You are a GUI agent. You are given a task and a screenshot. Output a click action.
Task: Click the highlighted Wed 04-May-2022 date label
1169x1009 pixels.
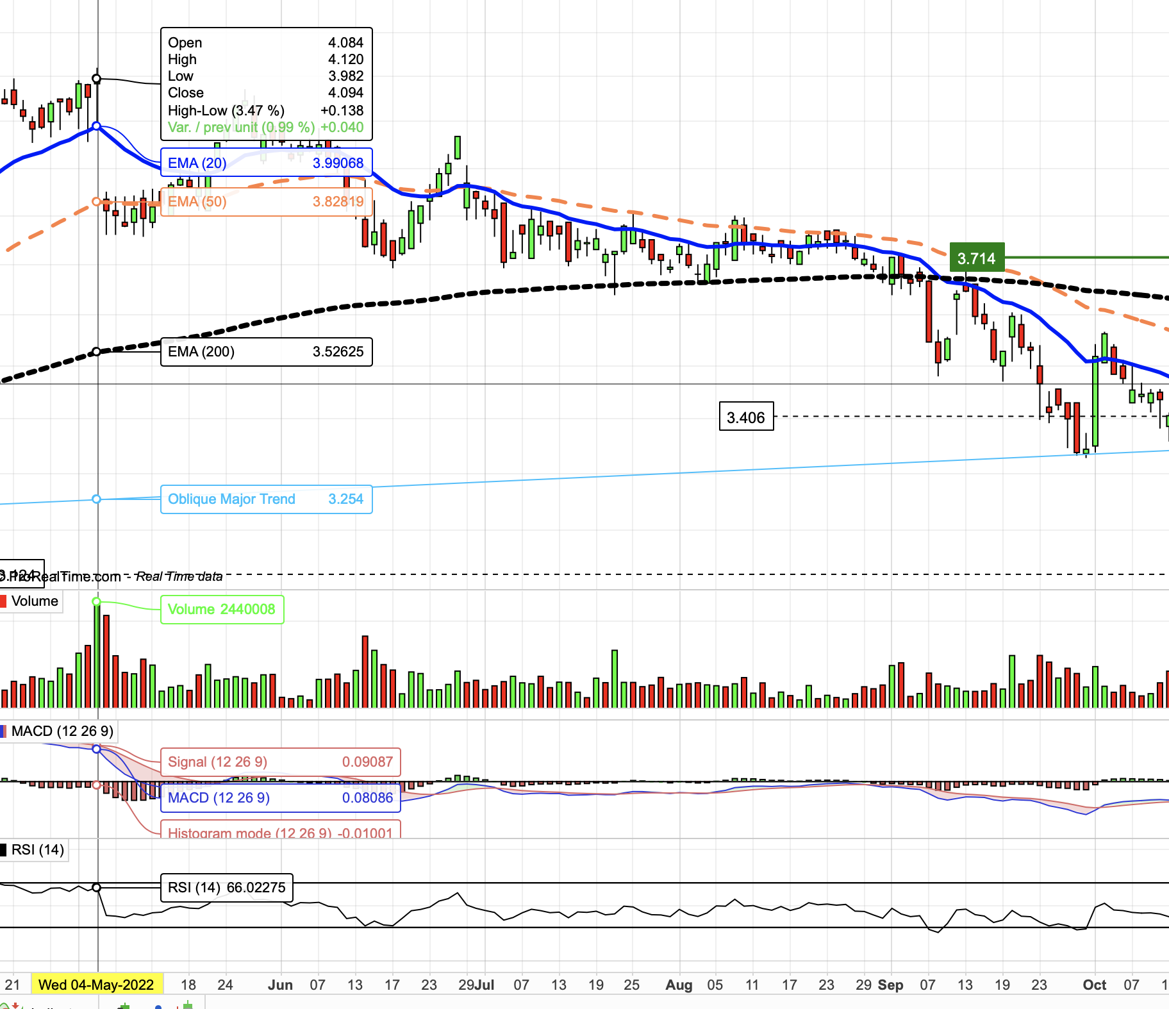tap(97, 985)
